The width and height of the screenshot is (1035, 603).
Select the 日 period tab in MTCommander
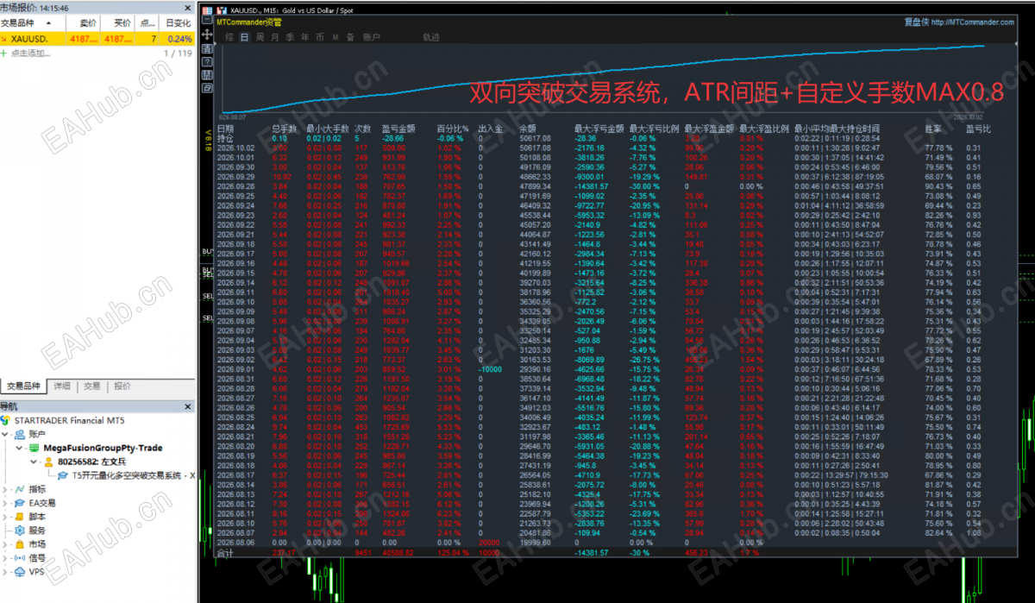click(x=245, y=37)
